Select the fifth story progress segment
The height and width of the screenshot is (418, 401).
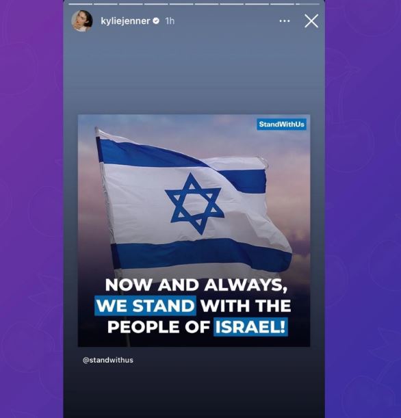click(x=181, y=4)
